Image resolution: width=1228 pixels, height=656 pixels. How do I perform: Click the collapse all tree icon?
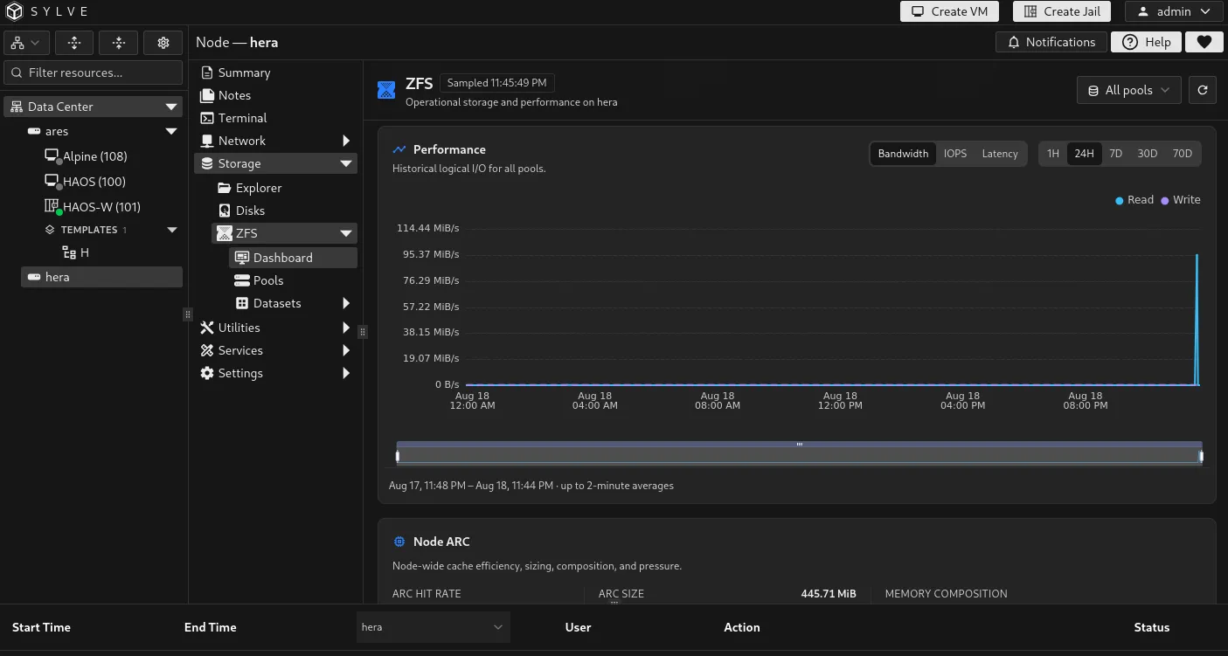119,42
